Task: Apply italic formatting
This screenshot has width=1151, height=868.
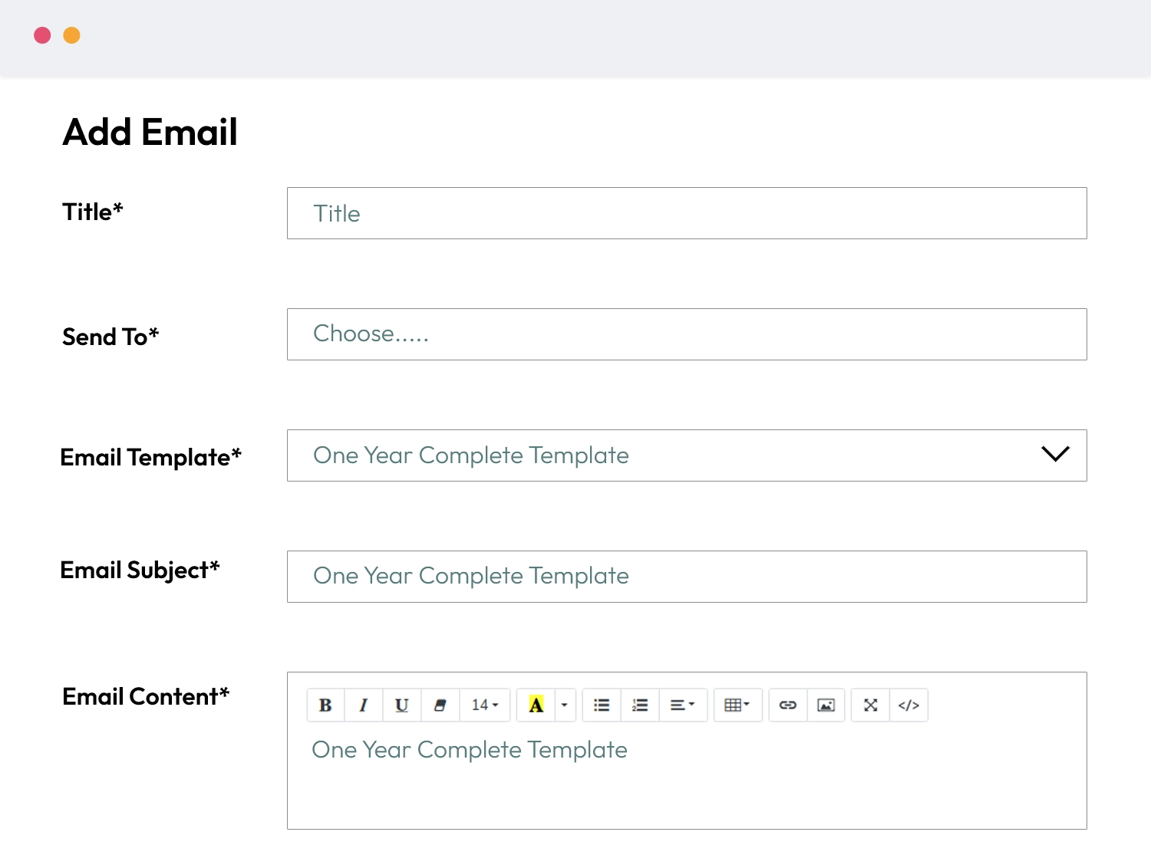Action: click(364, 705)
